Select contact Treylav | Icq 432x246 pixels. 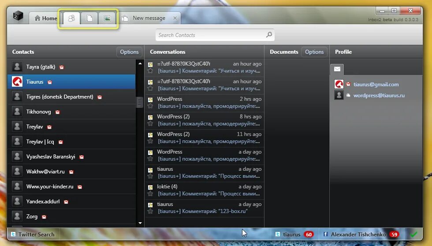pyautogui.click(x=71, y=142)
